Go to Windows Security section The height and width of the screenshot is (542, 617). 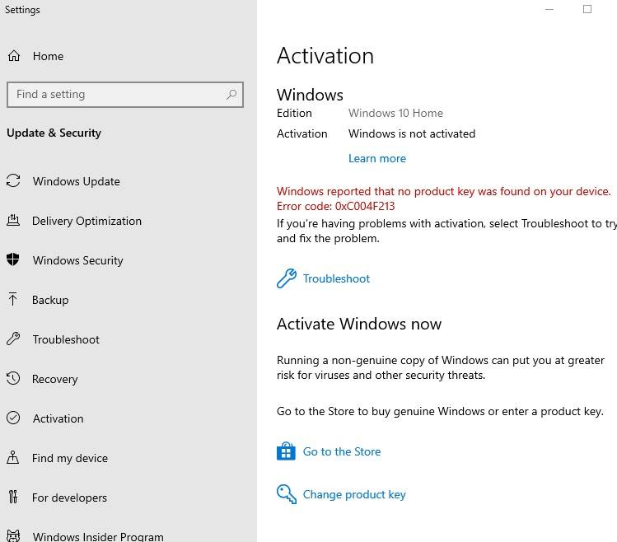78,260
